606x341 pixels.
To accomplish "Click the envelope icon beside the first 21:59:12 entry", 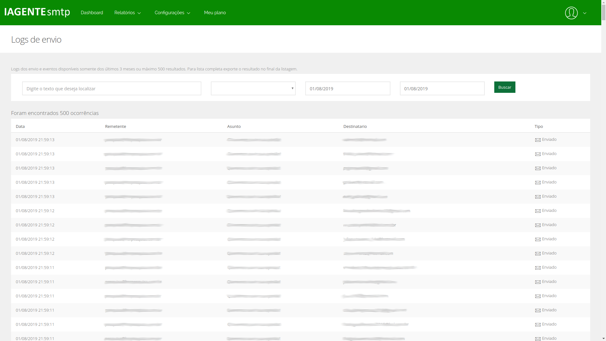I will coord(537,211).
